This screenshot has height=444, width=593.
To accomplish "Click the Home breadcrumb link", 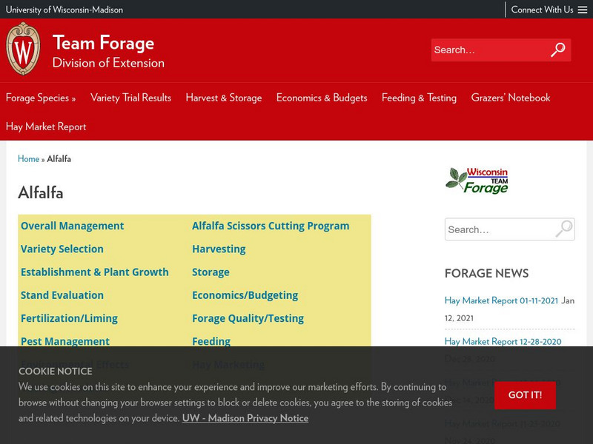I will pyautogui.click(x=29, y=158).
